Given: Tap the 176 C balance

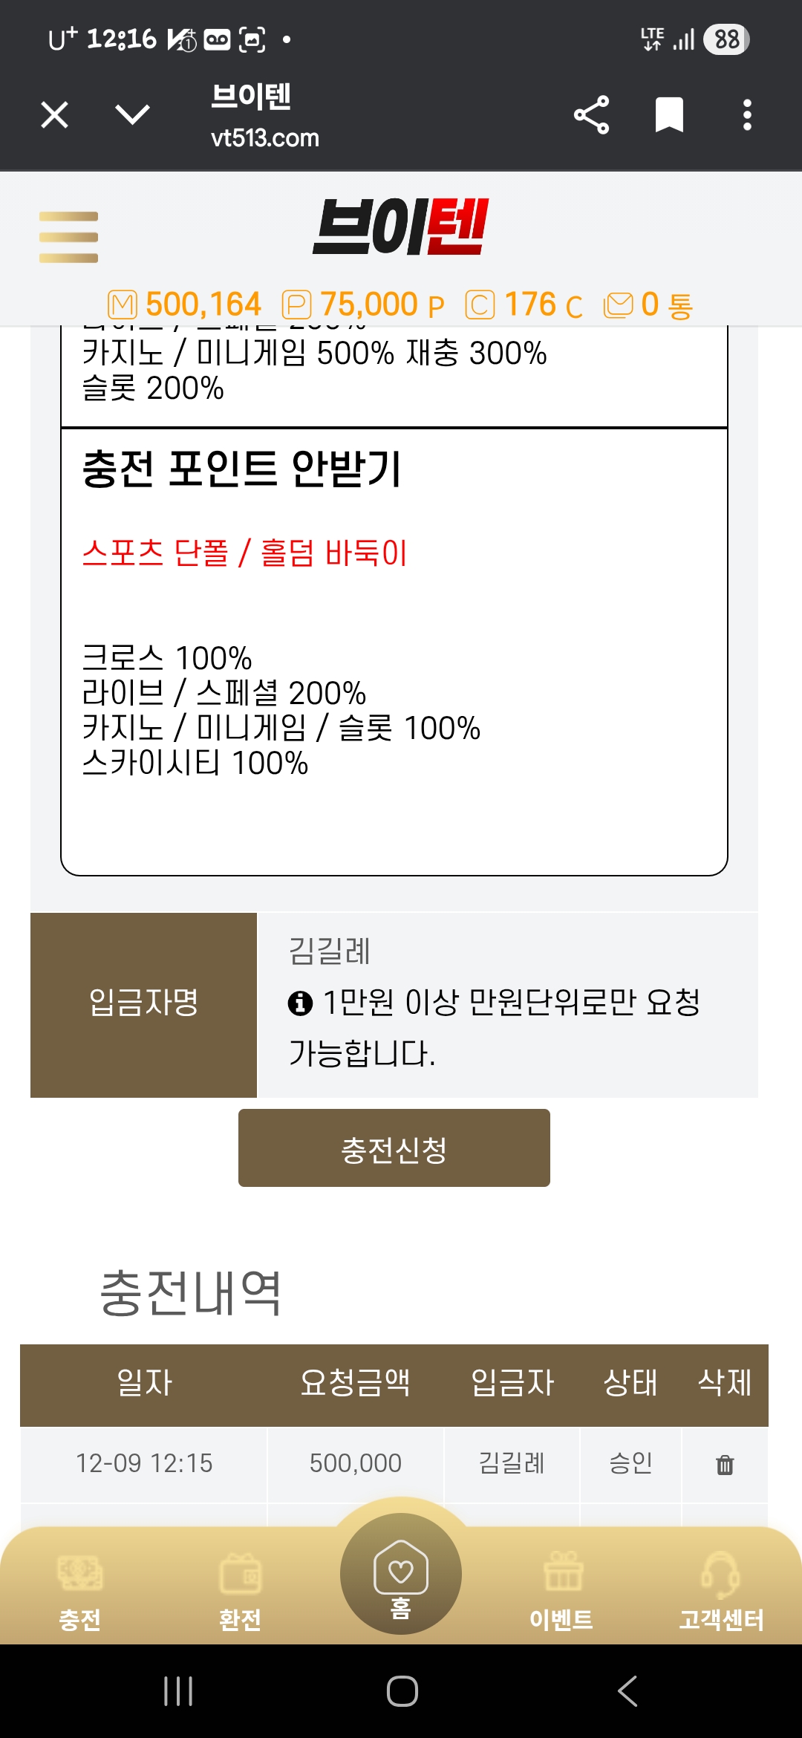Looking at the screenshot, I should [x=524, y=305].
